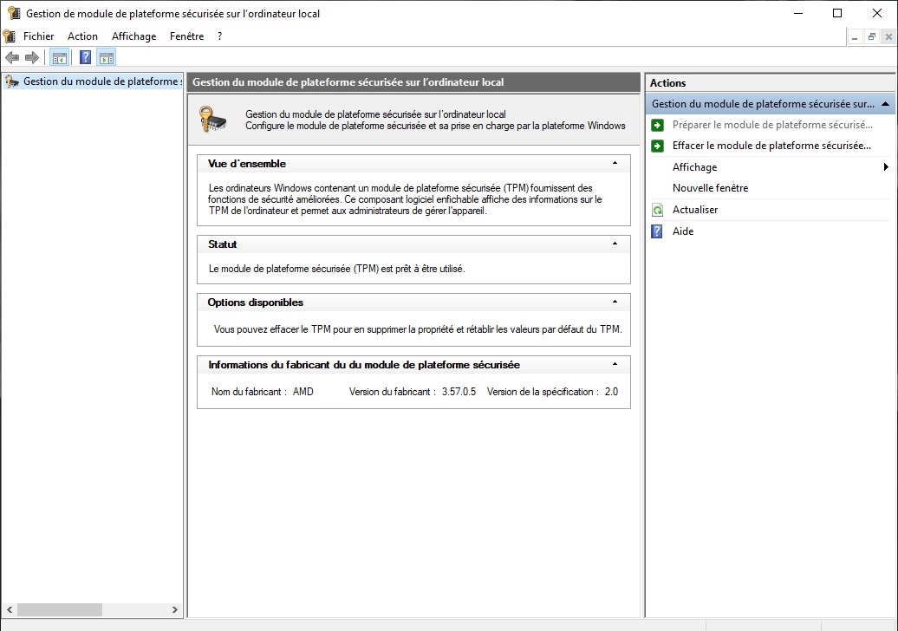Click Nouvelle fenêtre in the Actions pane

pos(710,188)
